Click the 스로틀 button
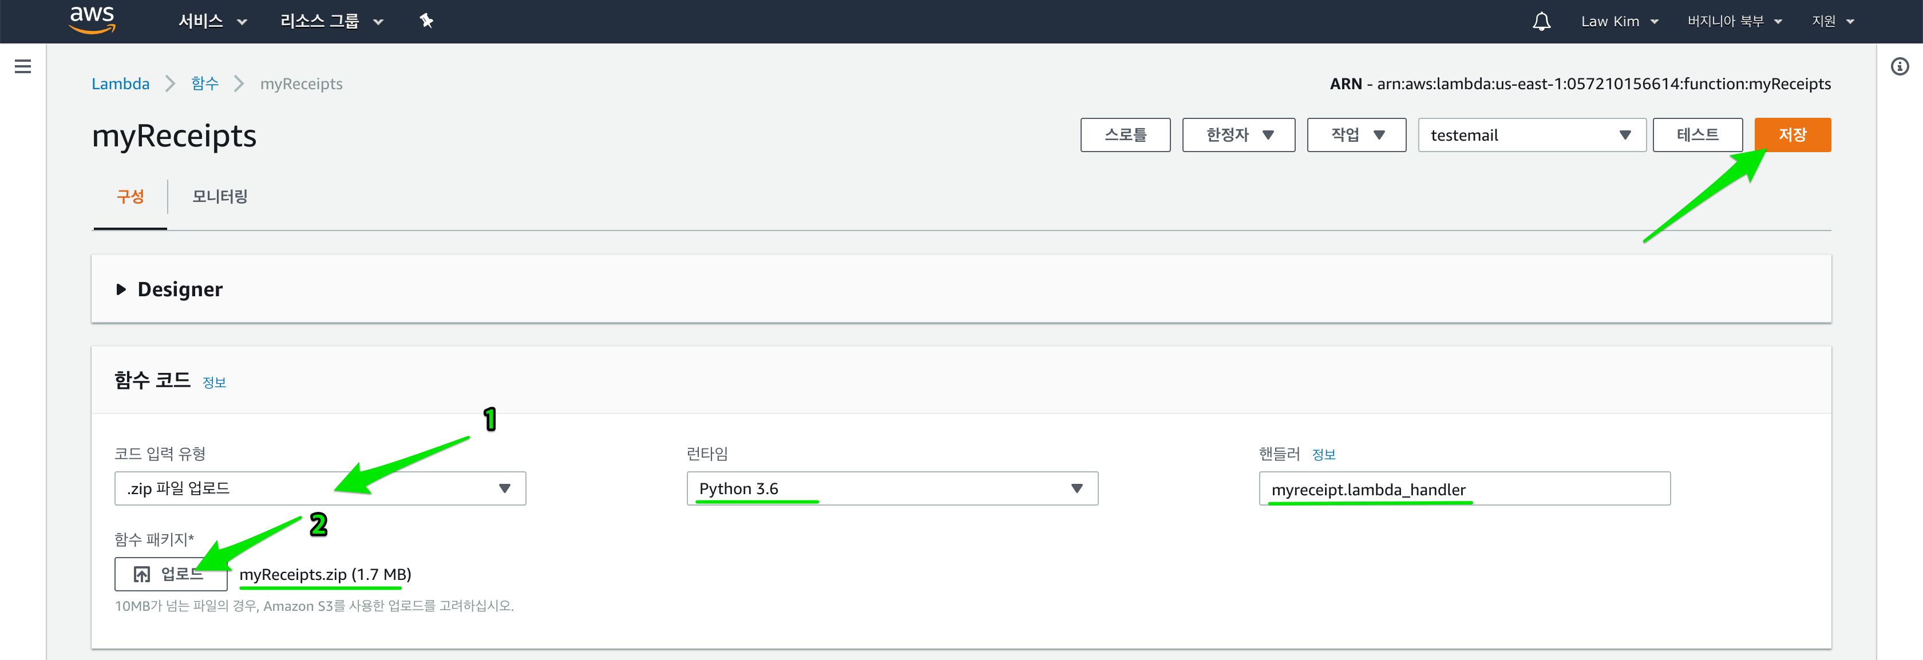The image size is (1923, 660). tap(1124, 135)
